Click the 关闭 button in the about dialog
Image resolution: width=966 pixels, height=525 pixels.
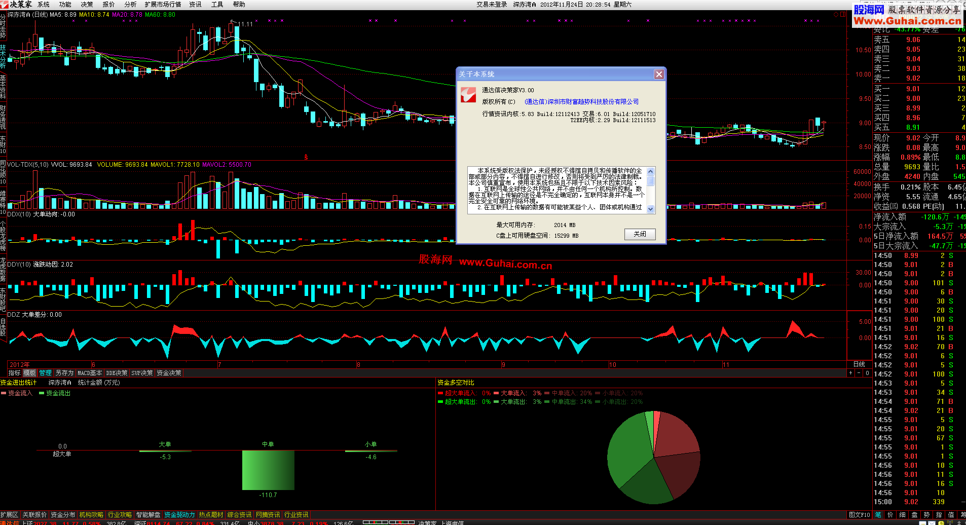tap(640, 234)
